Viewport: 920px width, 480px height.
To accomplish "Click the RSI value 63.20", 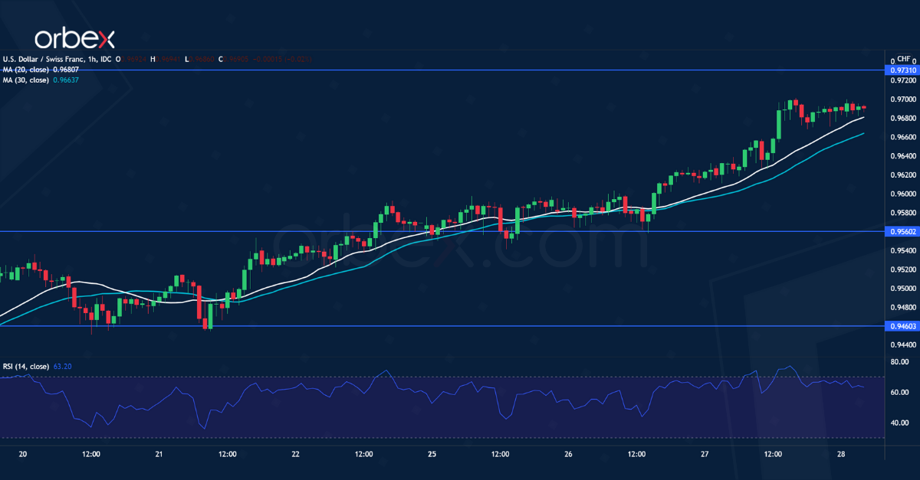I will pyautogui.click(x=63, y=367).
